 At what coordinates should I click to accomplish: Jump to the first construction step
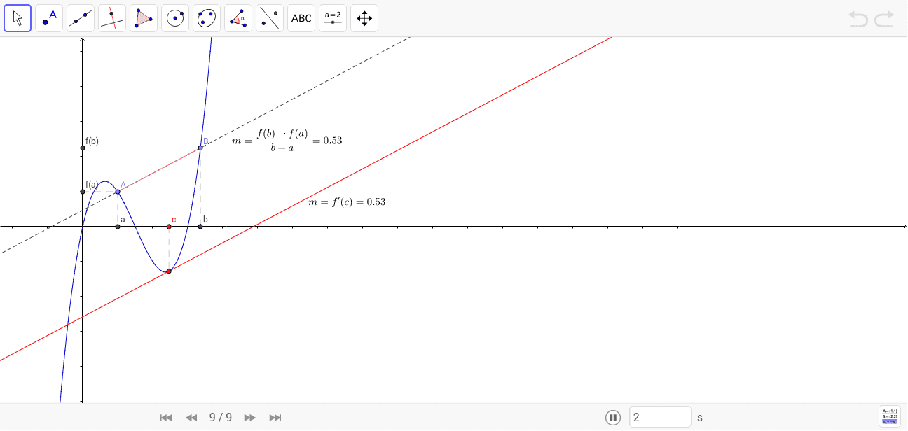point(166,417)
